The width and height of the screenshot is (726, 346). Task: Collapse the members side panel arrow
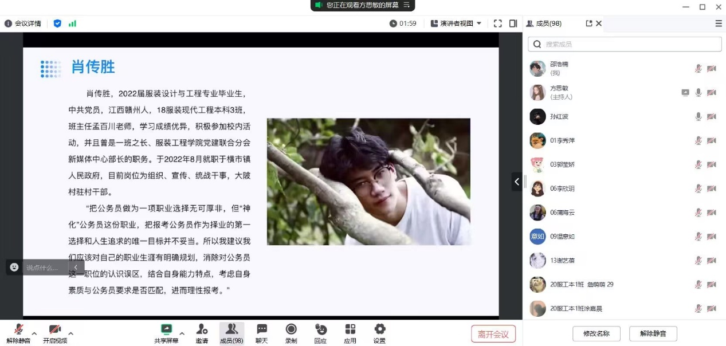point(517,182)
